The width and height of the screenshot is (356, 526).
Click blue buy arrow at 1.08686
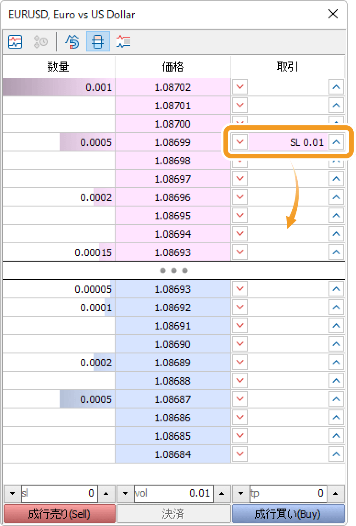(x=336, y=418)
